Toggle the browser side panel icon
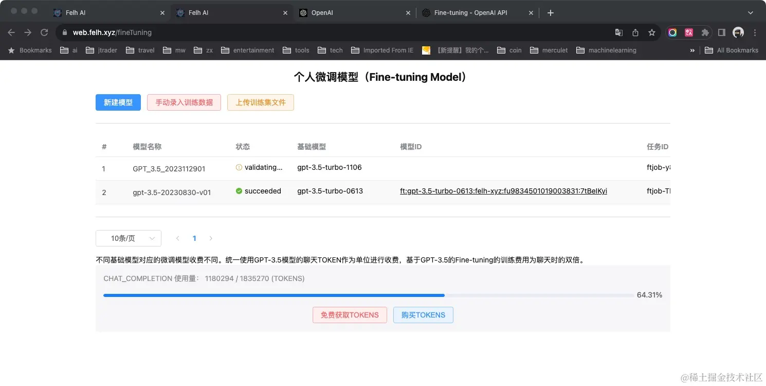This screenshot has height=386, width=766. [x=721, y=32]
